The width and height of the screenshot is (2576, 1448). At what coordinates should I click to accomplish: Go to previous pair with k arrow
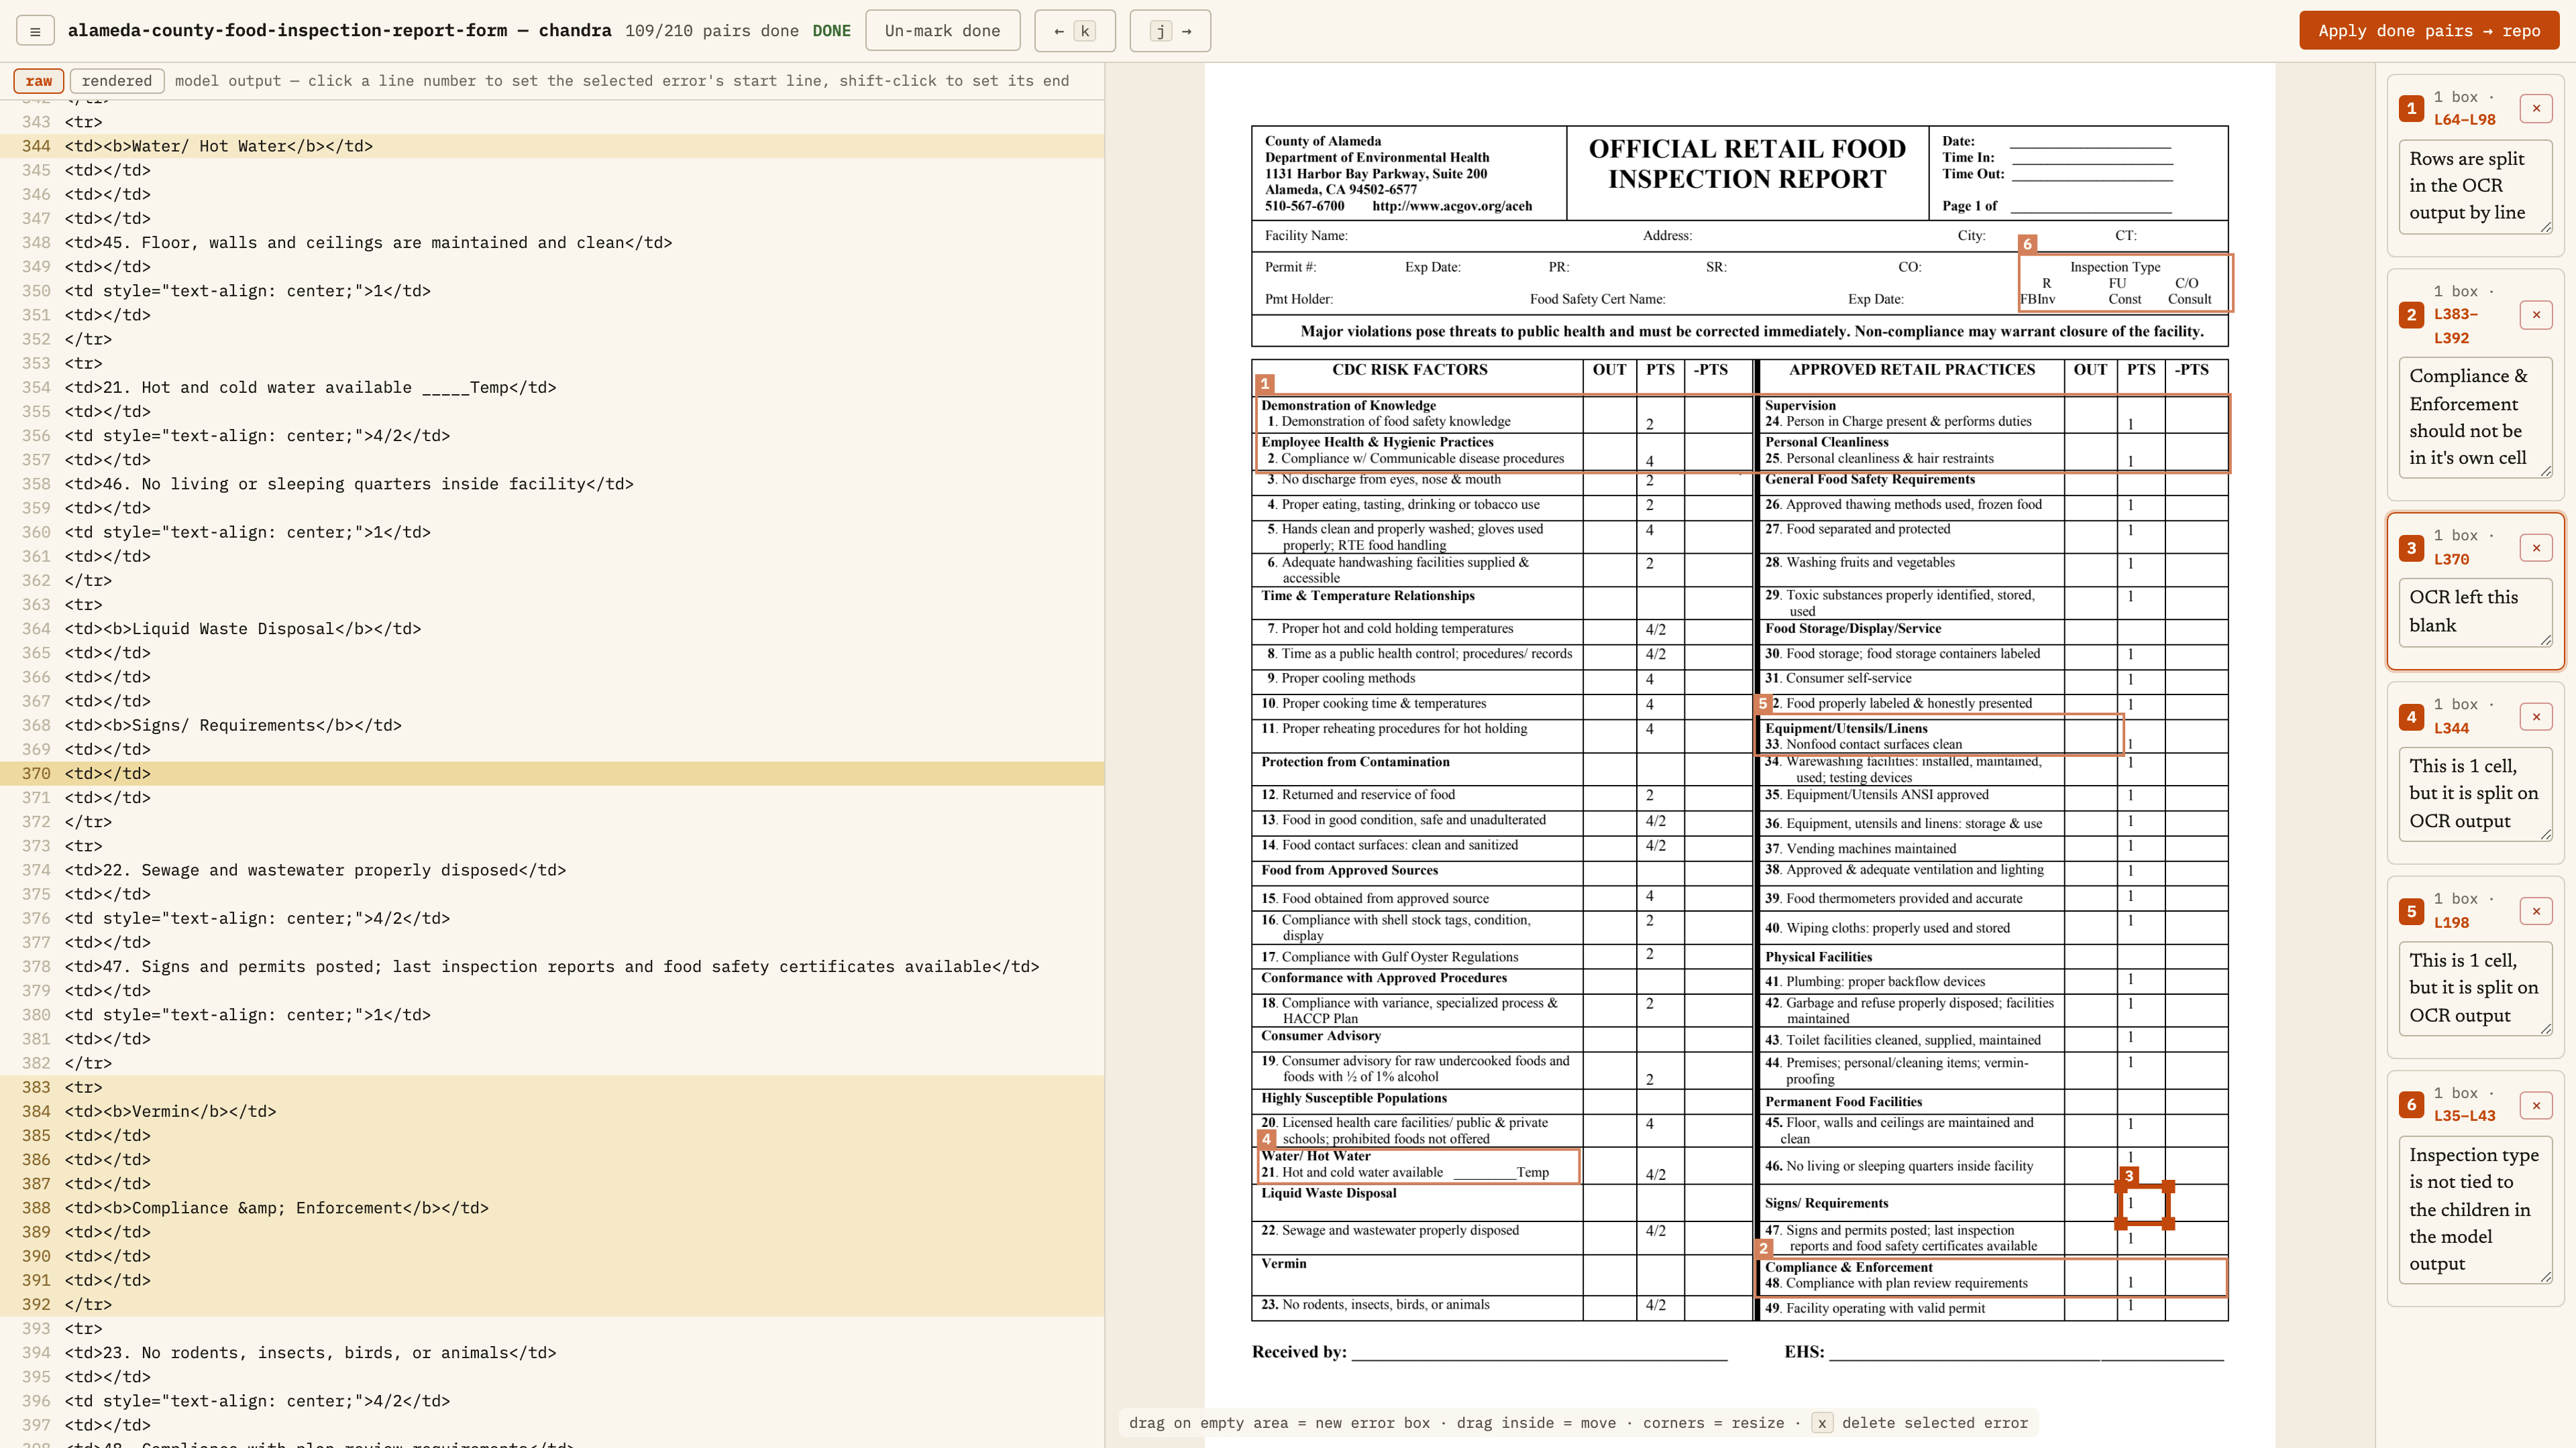point(1074,31)
